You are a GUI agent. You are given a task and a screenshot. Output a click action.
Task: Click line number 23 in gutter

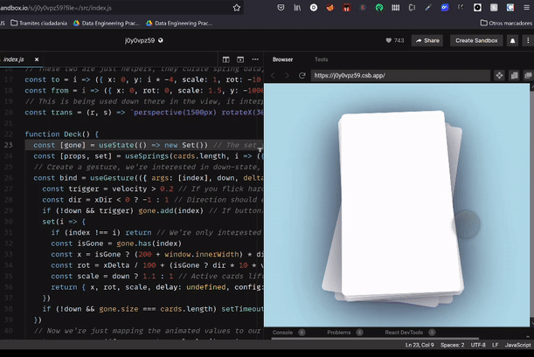point(9,145)
